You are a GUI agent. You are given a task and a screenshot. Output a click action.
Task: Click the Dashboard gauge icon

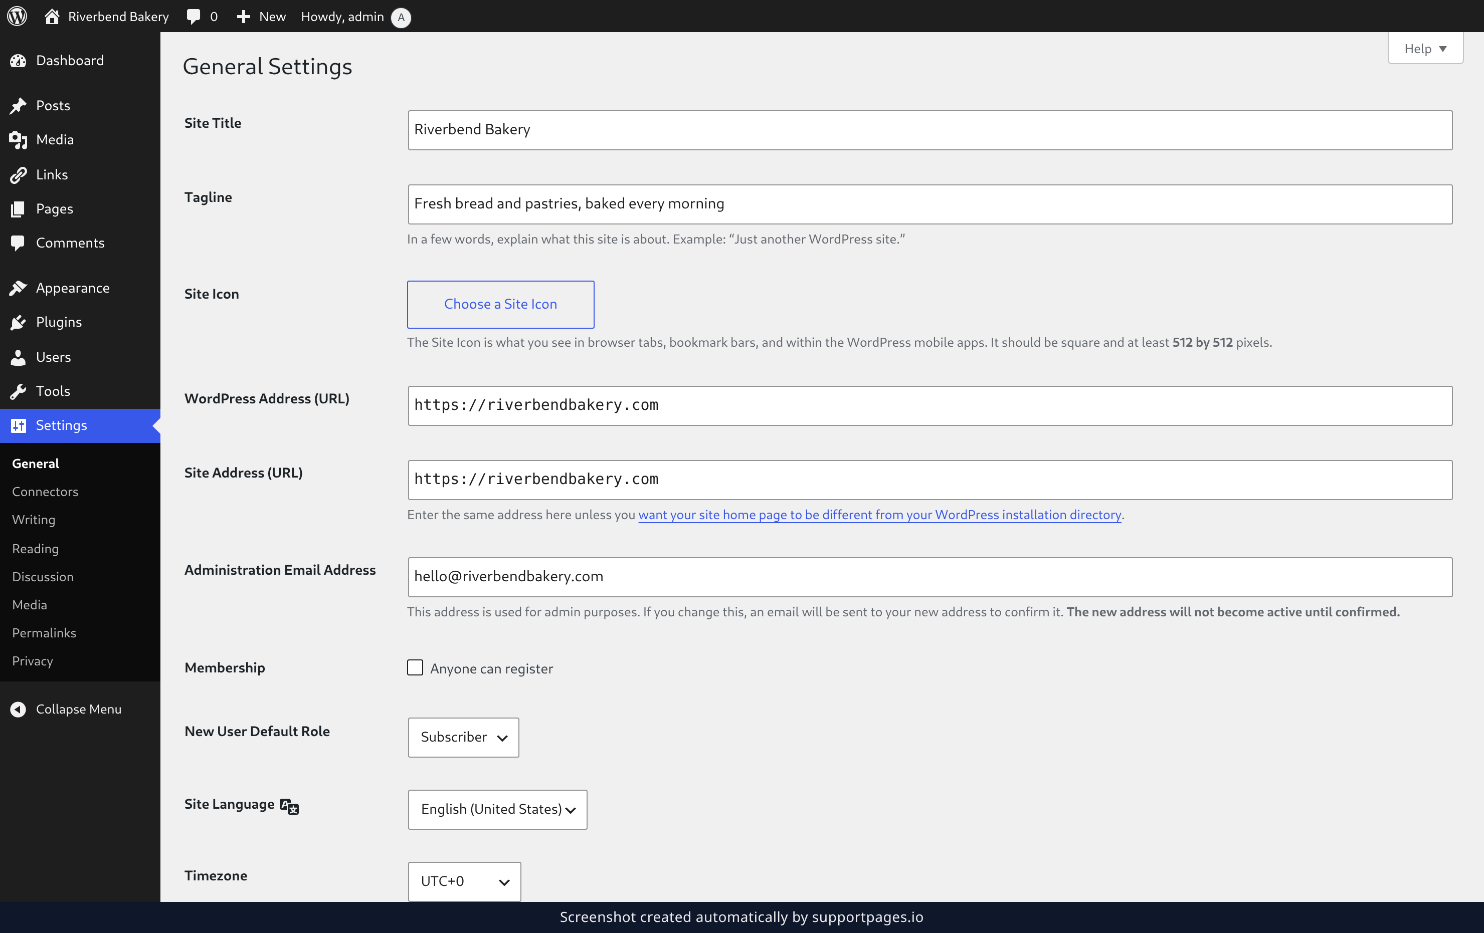click(18, 60)
